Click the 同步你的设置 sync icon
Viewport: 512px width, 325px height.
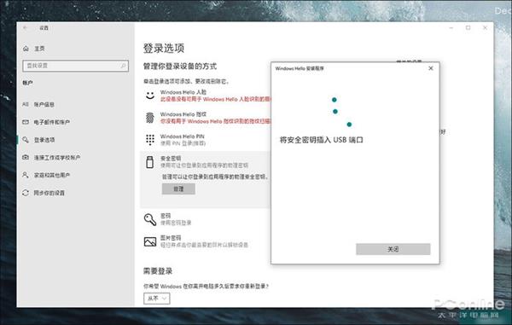click(26, 193)
